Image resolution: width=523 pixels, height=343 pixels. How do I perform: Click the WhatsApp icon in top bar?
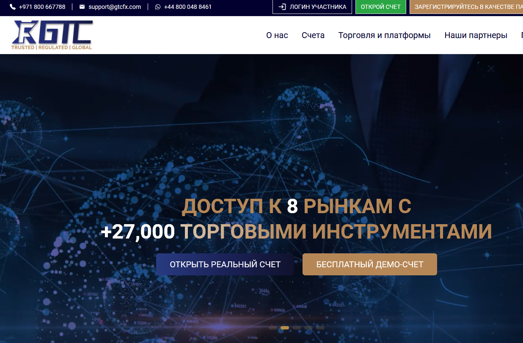point(158,7)
